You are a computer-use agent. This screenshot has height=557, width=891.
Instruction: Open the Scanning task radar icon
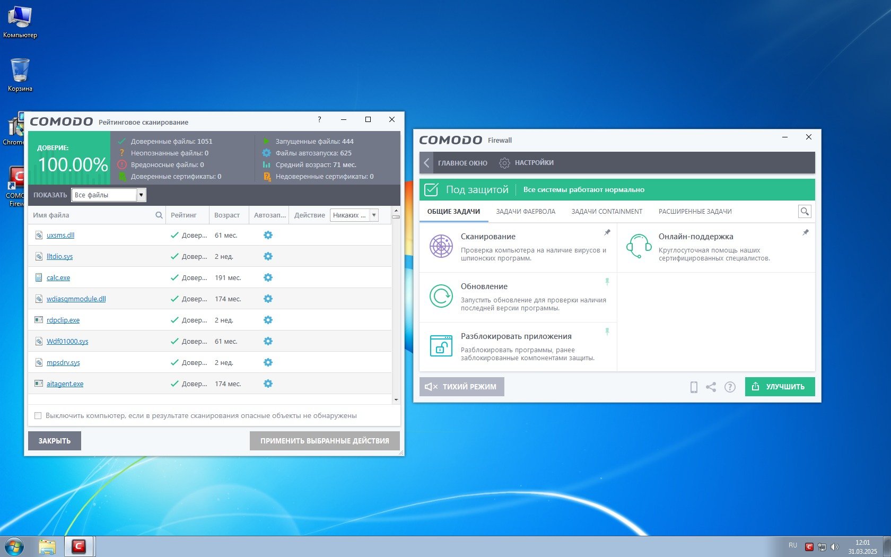[x=441, y=246]
